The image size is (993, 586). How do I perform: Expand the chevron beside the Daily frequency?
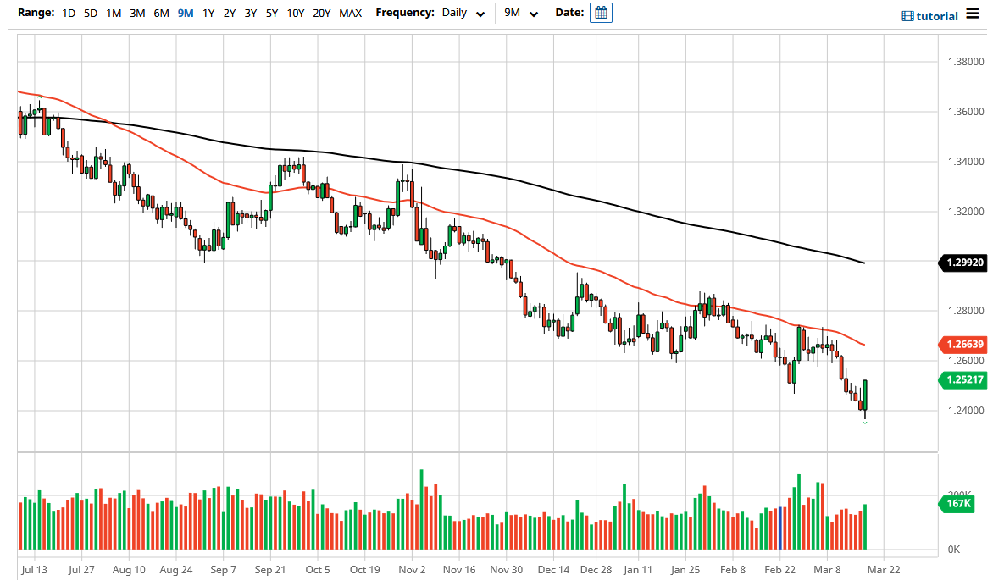tap(480, 14)
